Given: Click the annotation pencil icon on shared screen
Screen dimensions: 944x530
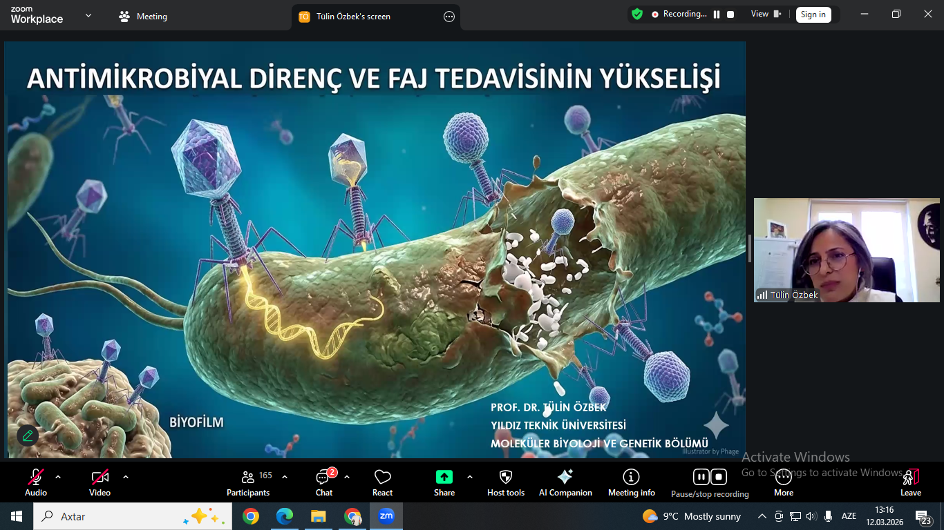Looking at the screenshot, I should [28, 435].
